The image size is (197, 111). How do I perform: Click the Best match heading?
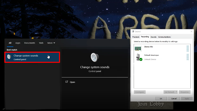pos(12,50)
